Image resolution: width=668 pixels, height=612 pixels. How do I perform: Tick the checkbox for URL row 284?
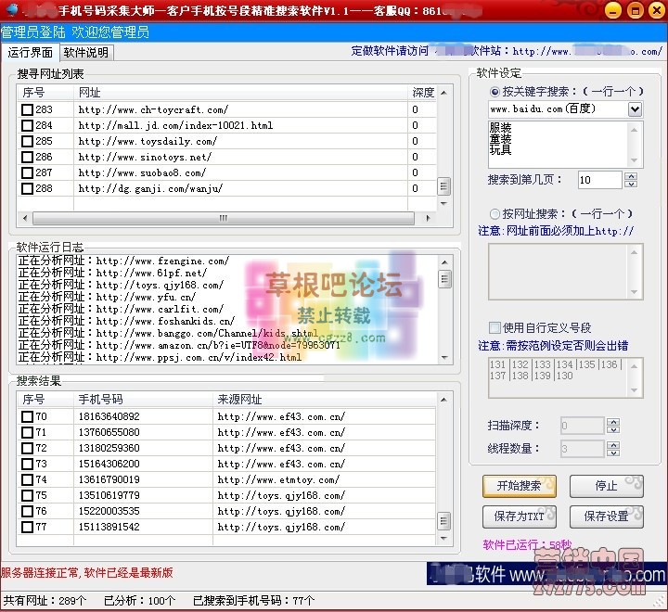tap(27, 125)
